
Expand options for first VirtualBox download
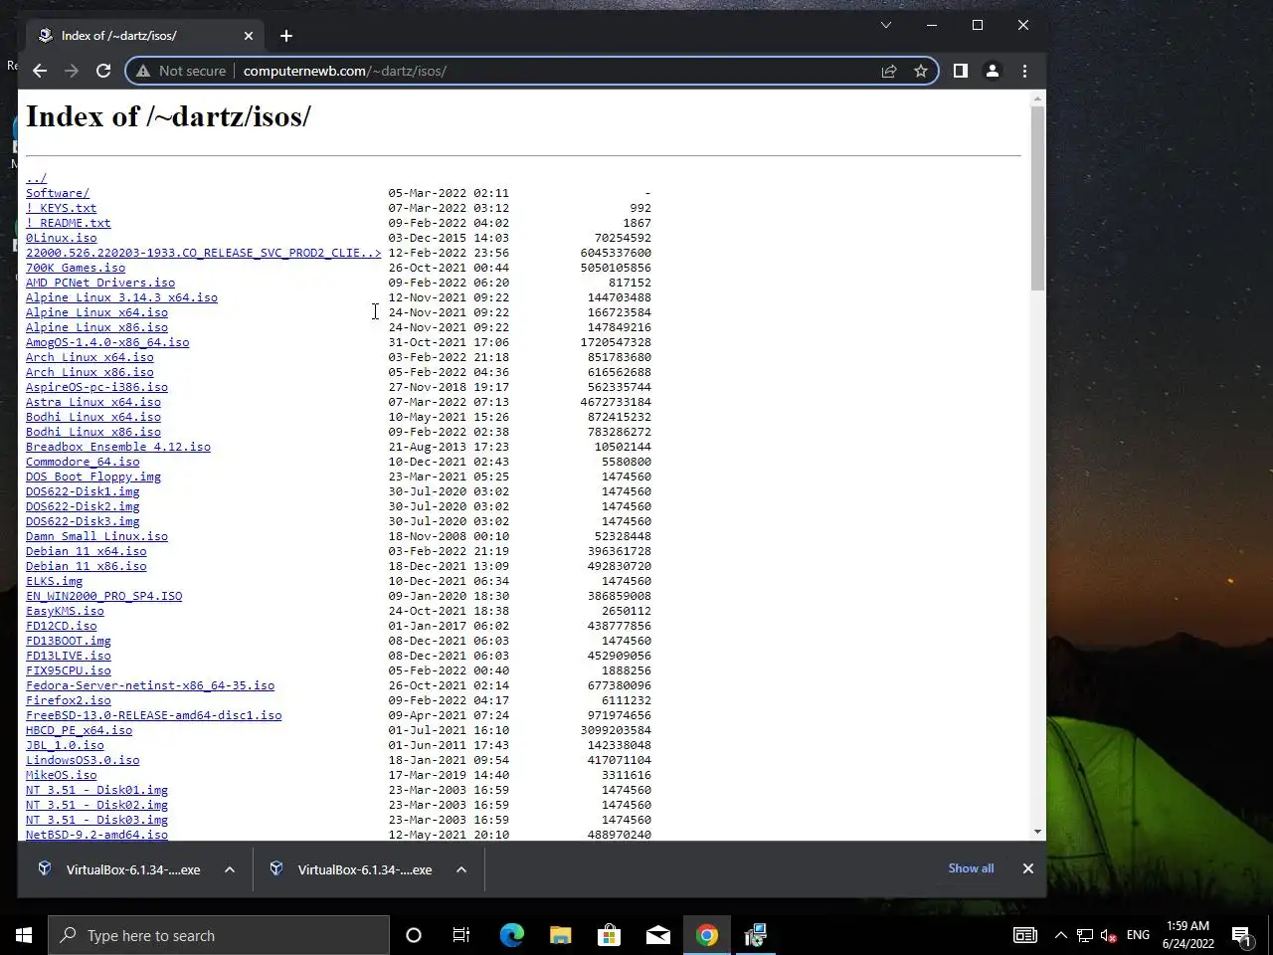click(230, 869)
